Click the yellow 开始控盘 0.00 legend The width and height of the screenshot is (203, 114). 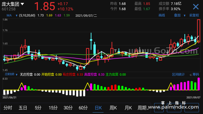[51, 74]
